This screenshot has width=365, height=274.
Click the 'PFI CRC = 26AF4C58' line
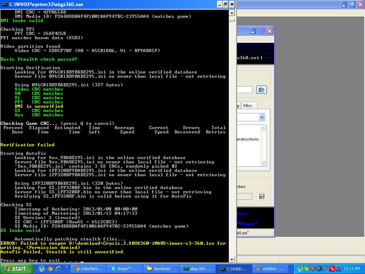(x=40, y=33)
